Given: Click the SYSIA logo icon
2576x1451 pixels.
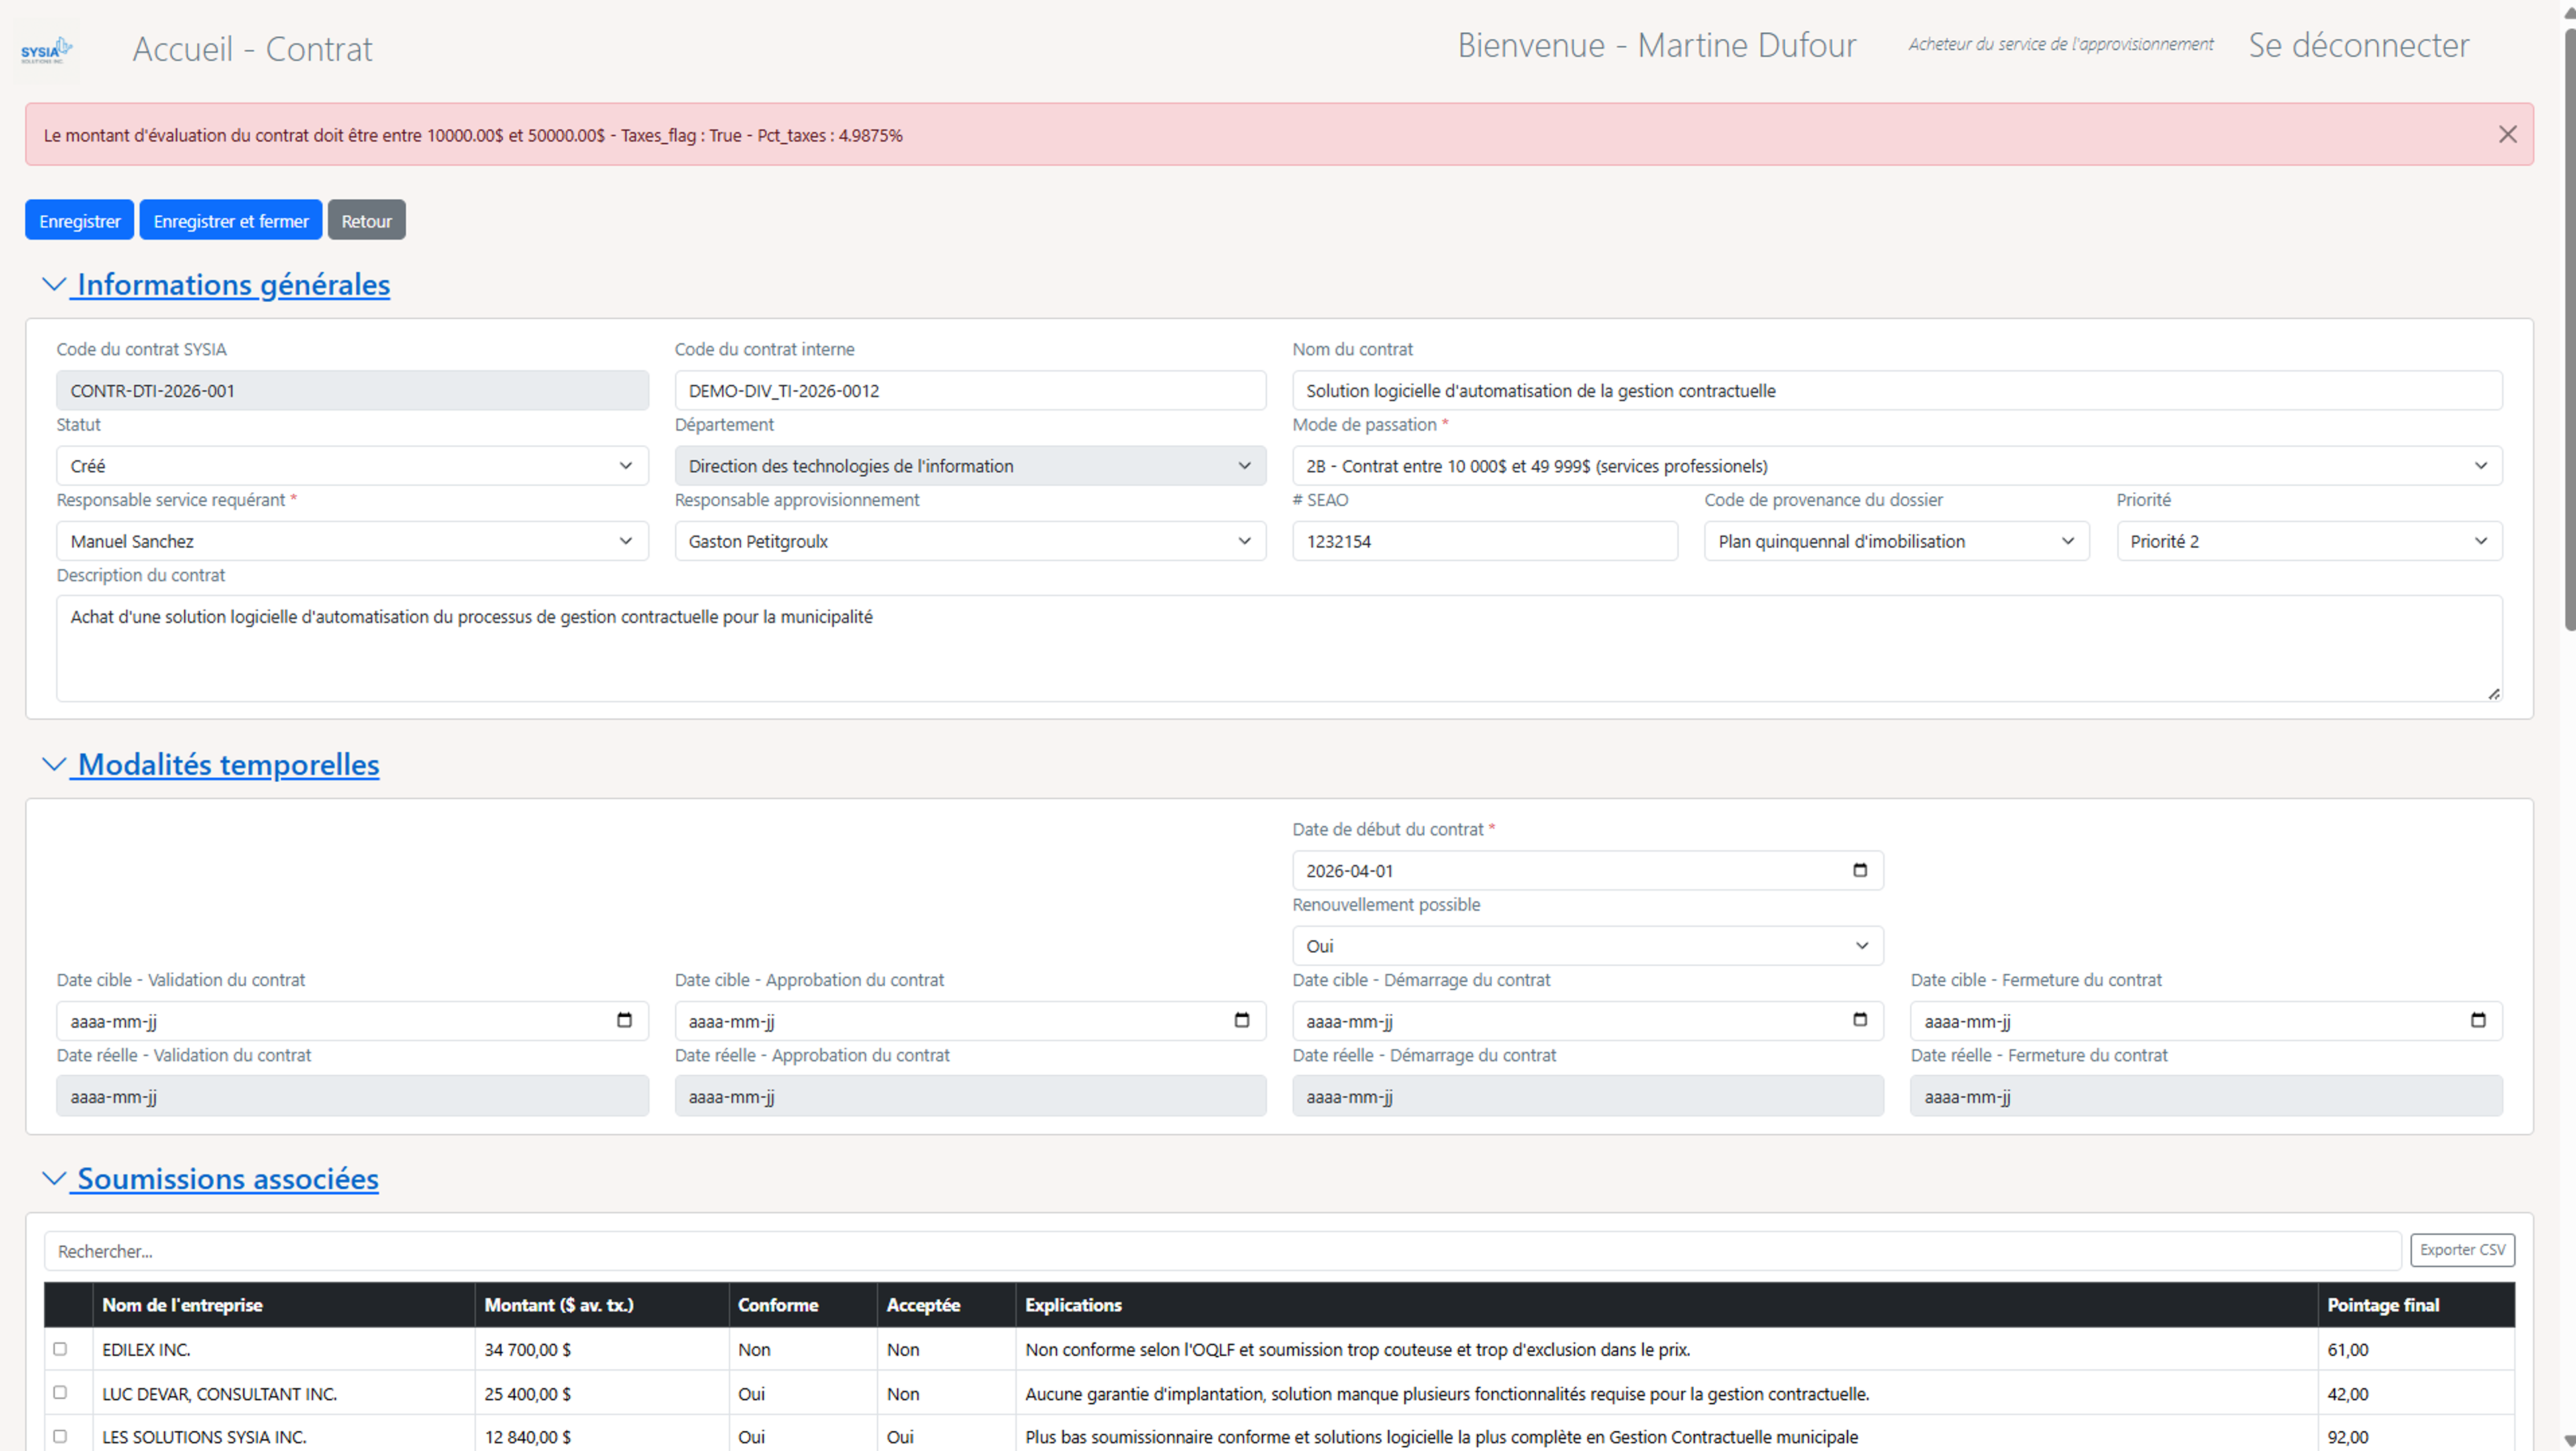Looking at the screenshot, I should (x=46, y=50).
